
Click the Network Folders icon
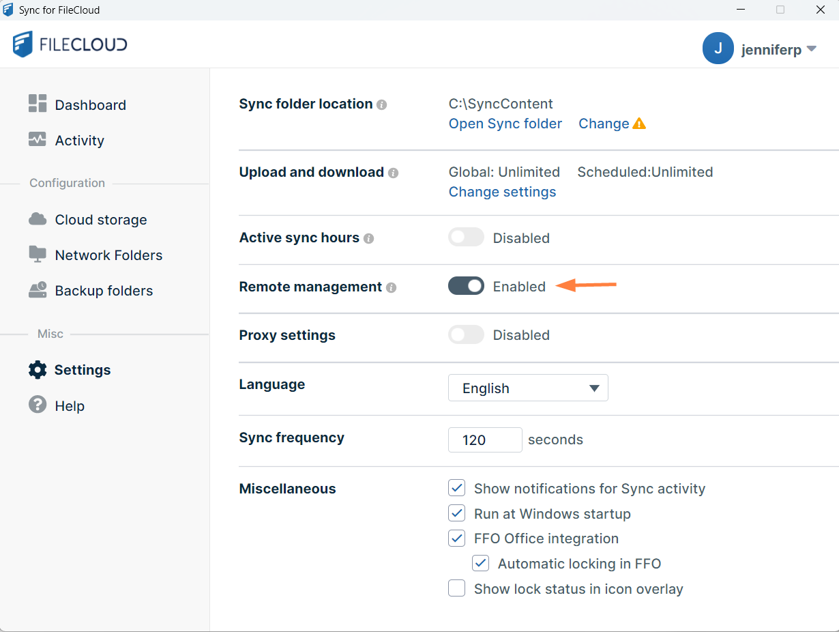tap(38, 255)
